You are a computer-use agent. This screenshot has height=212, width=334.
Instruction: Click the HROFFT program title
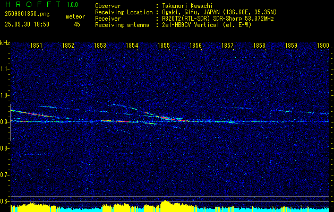[33, 4]
